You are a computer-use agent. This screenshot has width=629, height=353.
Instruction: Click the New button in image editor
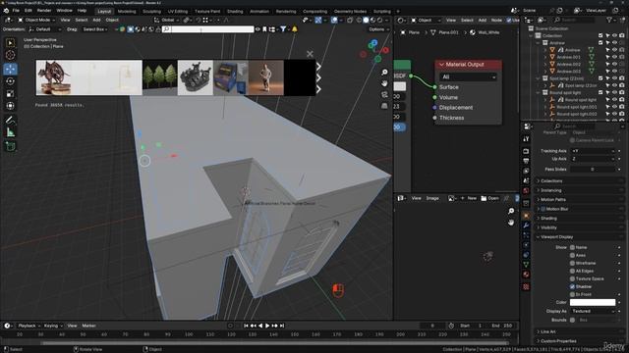coord(469,198)
